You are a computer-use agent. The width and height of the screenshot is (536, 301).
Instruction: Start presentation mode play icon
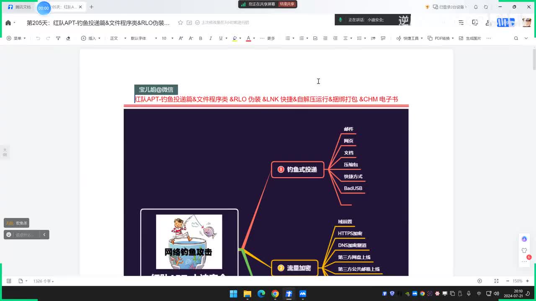(480, 281)
